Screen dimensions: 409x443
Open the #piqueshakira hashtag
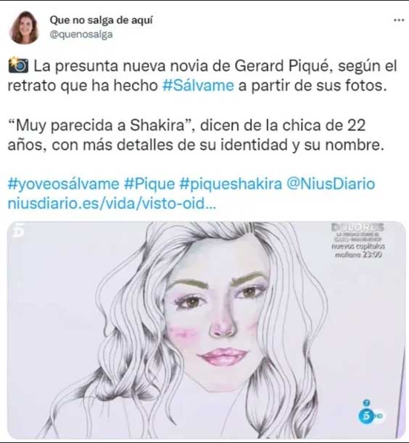(x=231, y=184)
